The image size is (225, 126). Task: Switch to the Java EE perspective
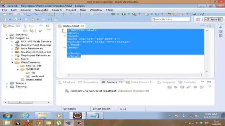pos(213,20)
